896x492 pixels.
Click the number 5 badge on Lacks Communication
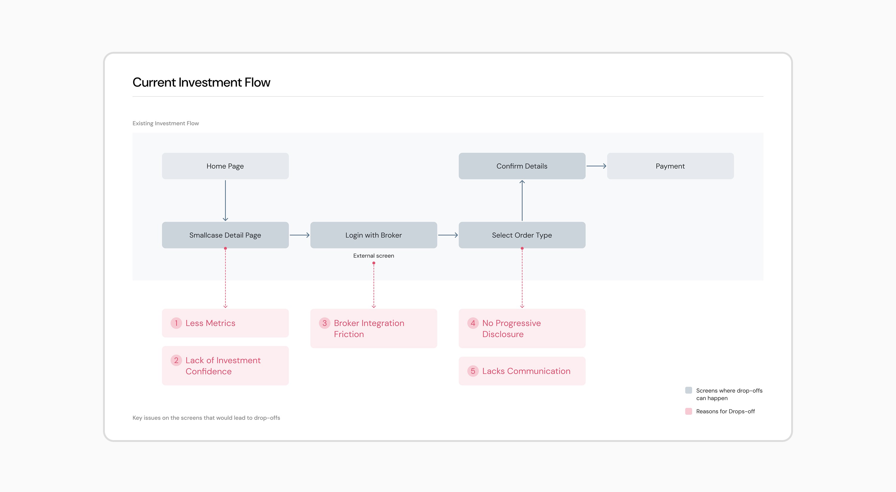(473, 371)
